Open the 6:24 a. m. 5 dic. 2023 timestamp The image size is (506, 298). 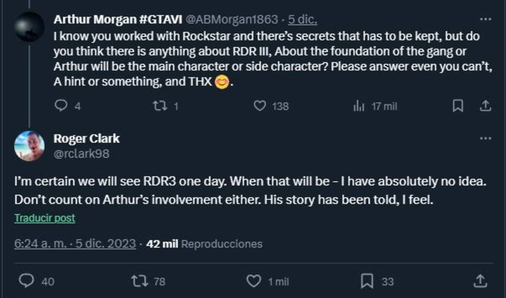click(75, 243)
